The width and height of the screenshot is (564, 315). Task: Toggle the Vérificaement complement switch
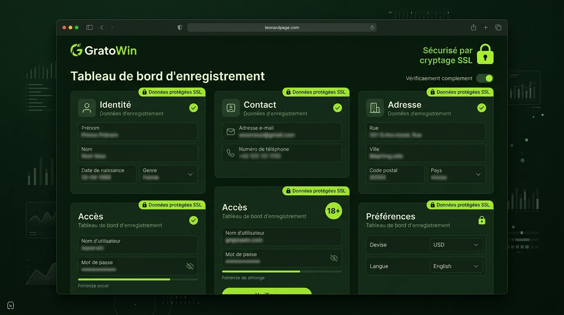click(485, 78)
